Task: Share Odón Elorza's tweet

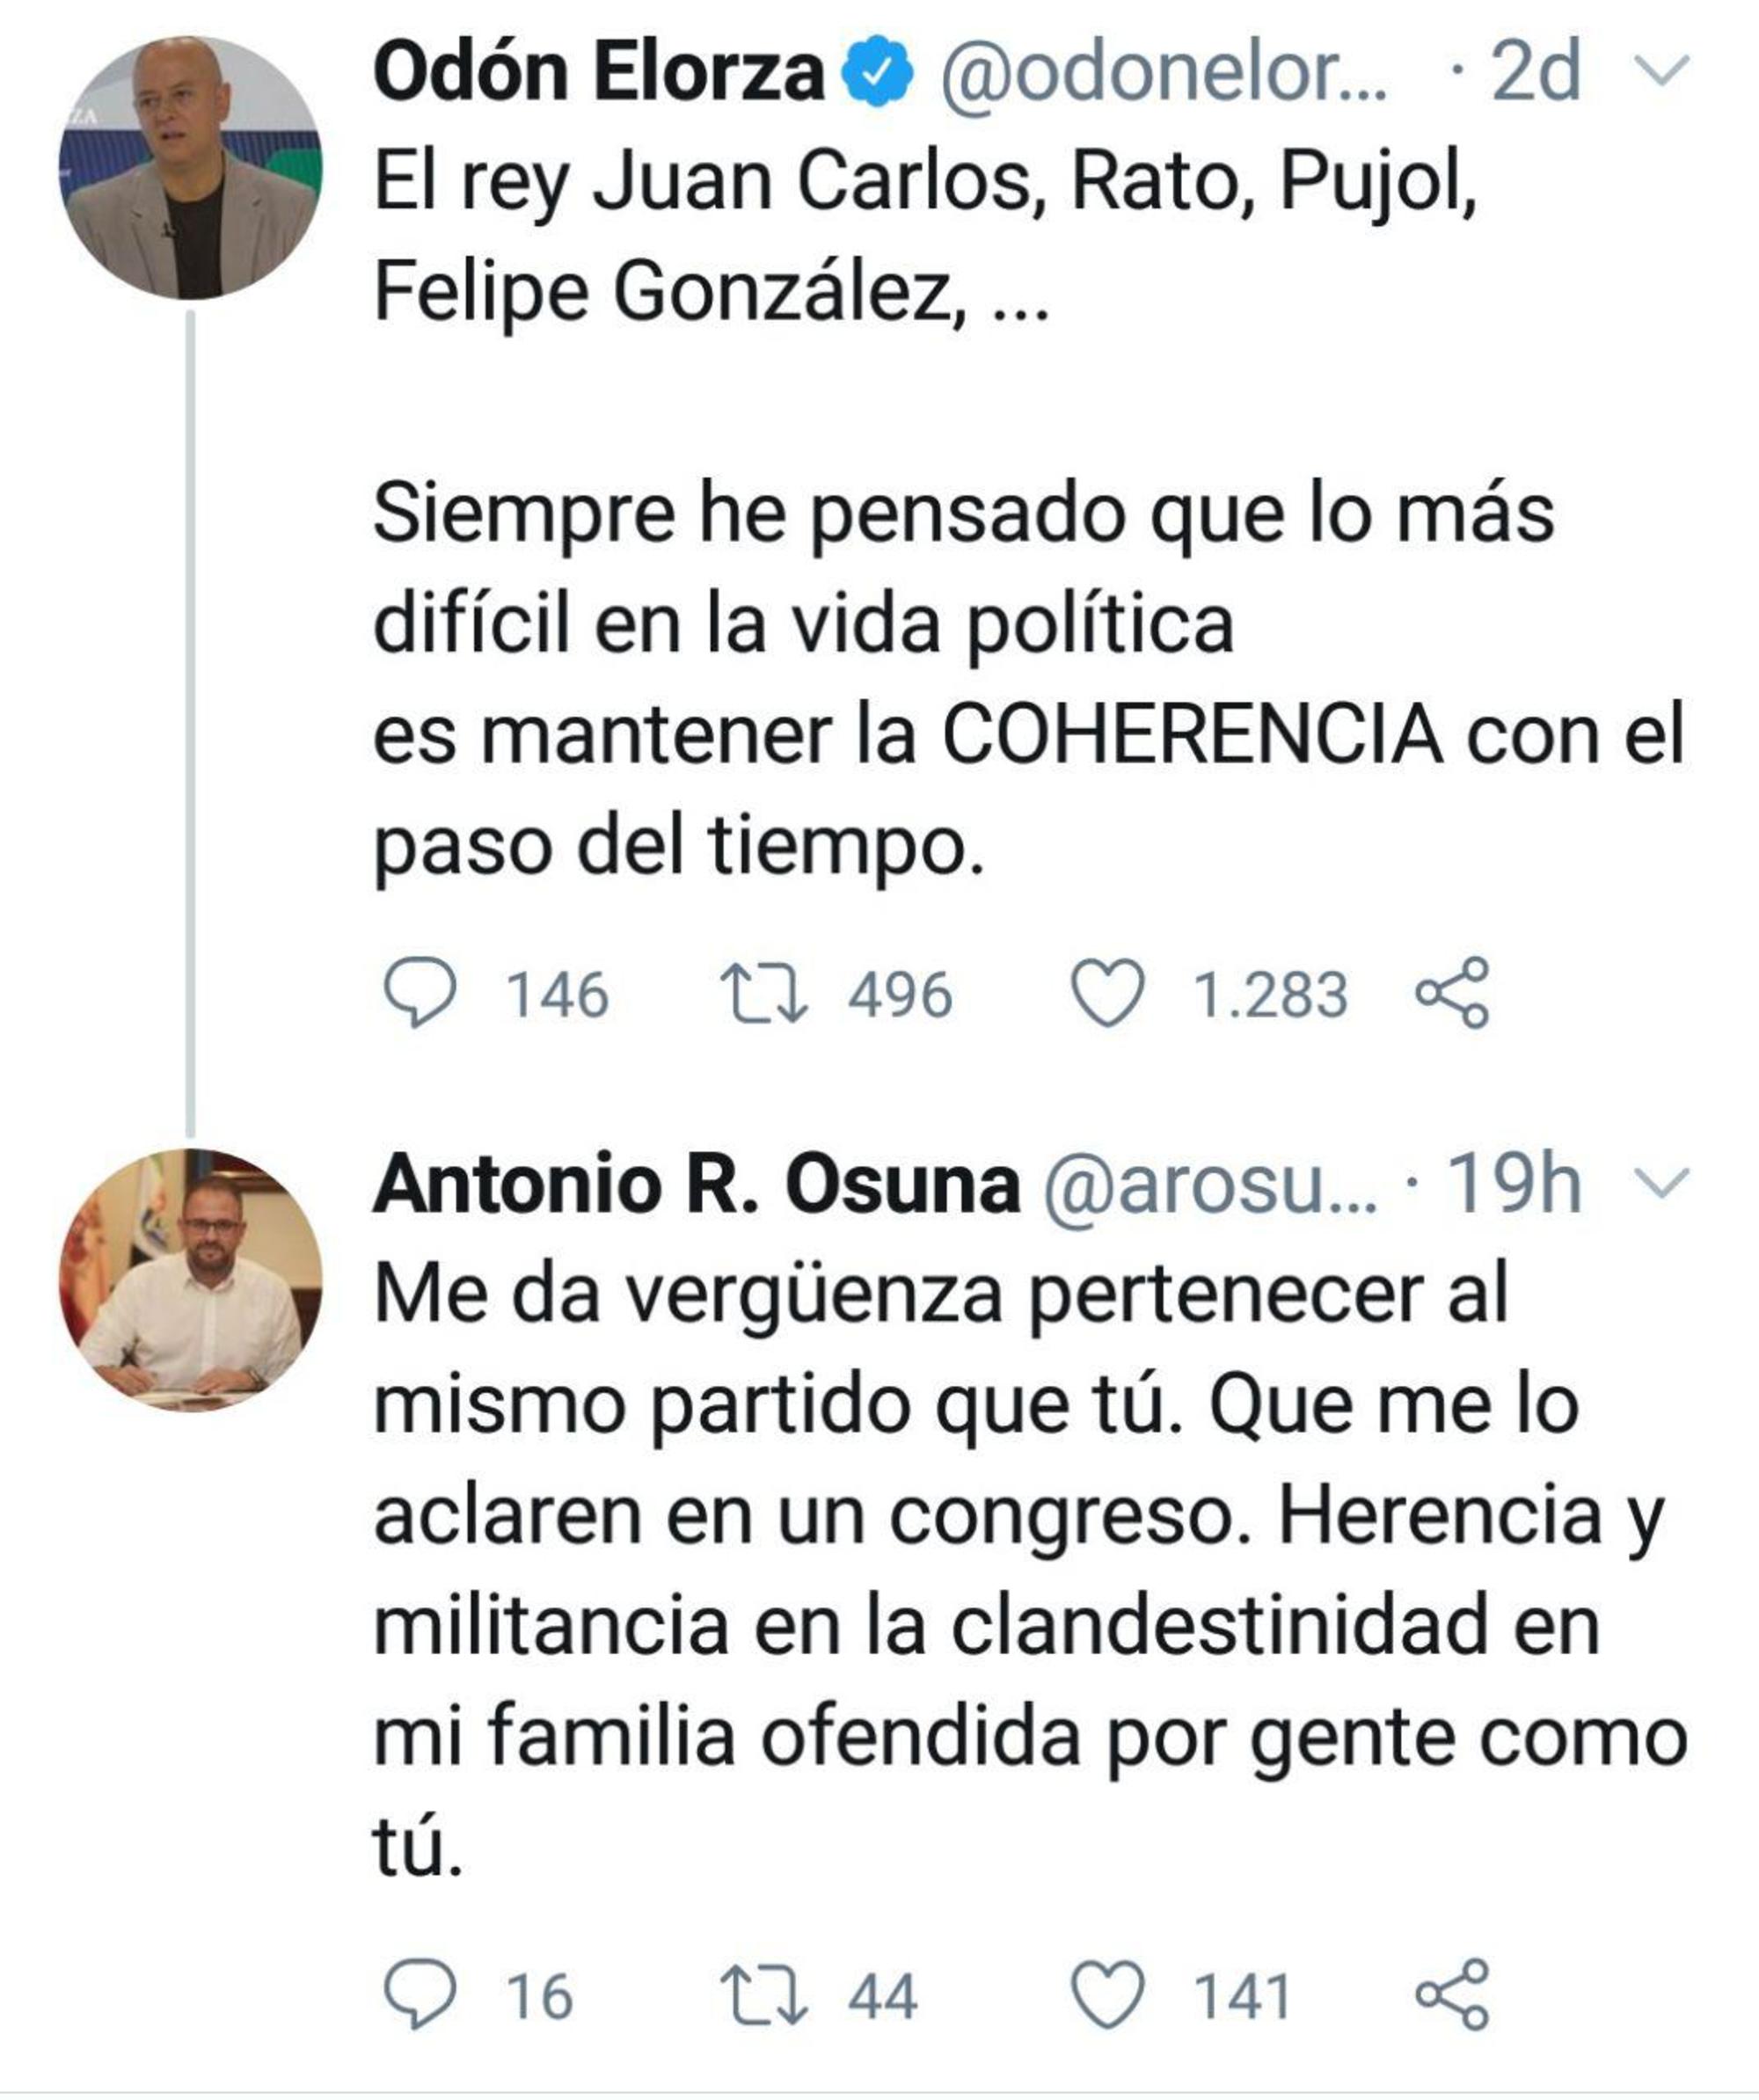Action: pyautogui.click(x=1453, y=994)
